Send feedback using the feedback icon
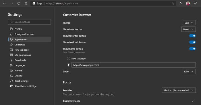Image resolution: width=201 pixels, height=105 pixels. click(x=195, y=3)
